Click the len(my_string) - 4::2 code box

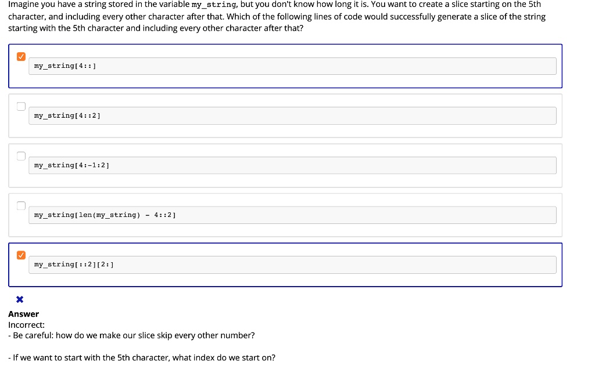(292, 215)
